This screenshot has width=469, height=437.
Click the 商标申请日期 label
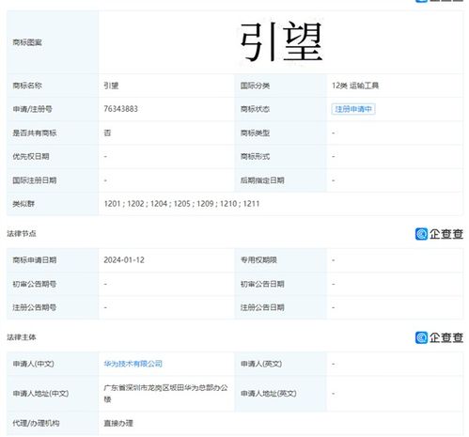[x=35, y=260]
